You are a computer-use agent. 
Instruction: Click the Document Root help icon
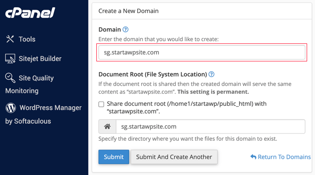pos(211,74)
